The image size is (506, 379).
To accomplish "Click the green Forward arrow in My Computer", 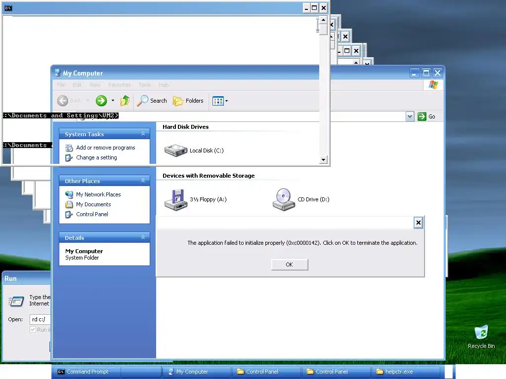I will pos(101,101).
